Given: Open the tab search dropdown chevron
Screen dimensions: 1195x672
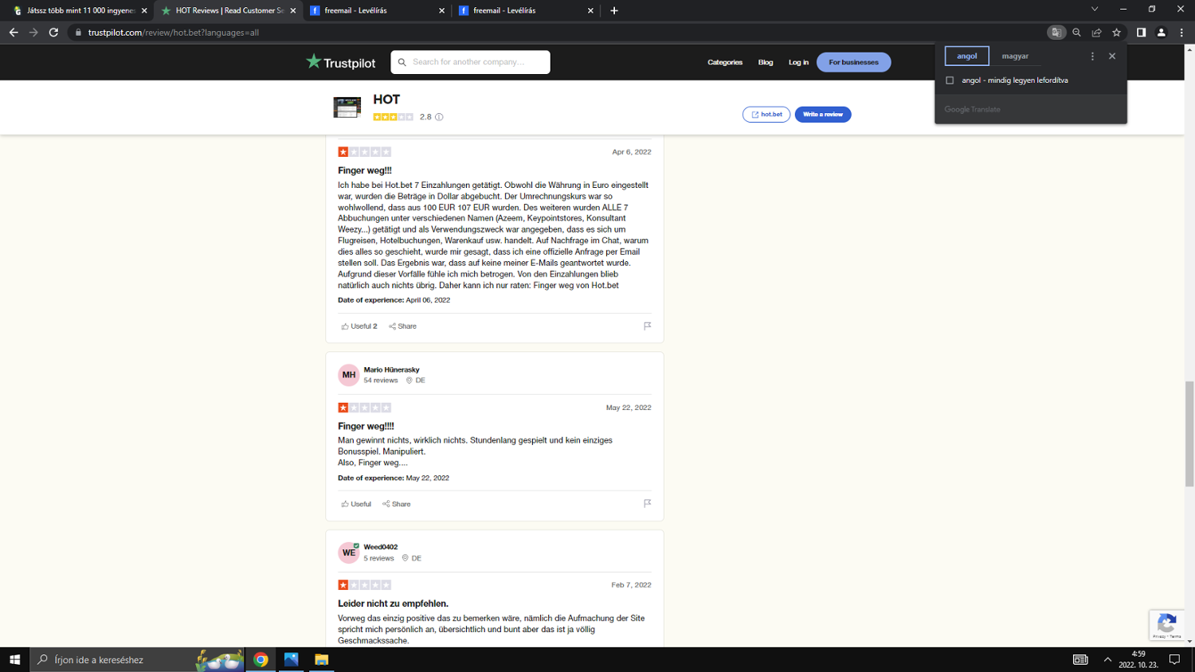Looking at the screenshot, I should click(x=1095, y=10).
